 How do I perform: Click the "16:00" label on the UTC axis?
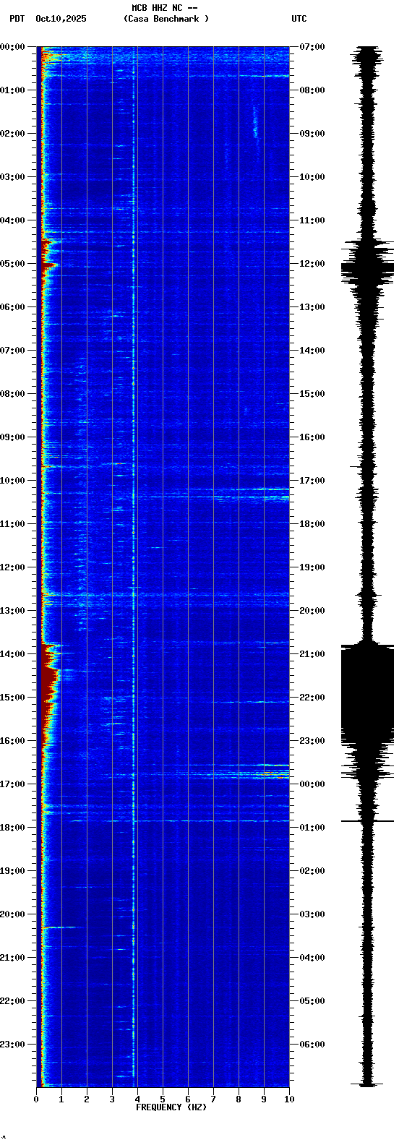[312, 437]
